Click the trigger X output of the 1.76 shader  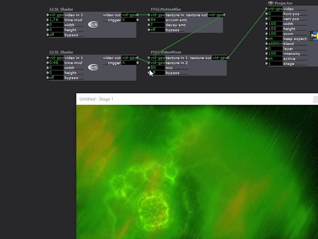point(129,20)
